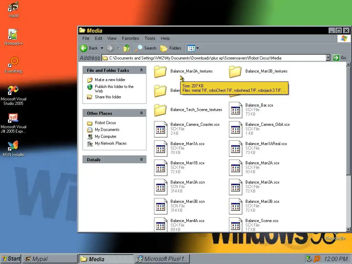Open the View menu

(x=112, y=38)
